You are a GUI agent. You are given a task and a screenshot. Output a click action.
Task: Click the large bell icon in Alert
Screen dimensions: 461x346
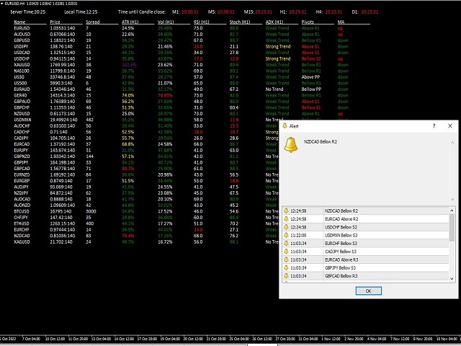292,145
